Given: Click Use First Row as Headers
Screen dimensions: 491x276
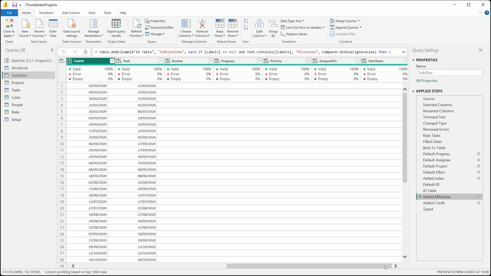Looking at the screenshot, I should coord(303,27).
